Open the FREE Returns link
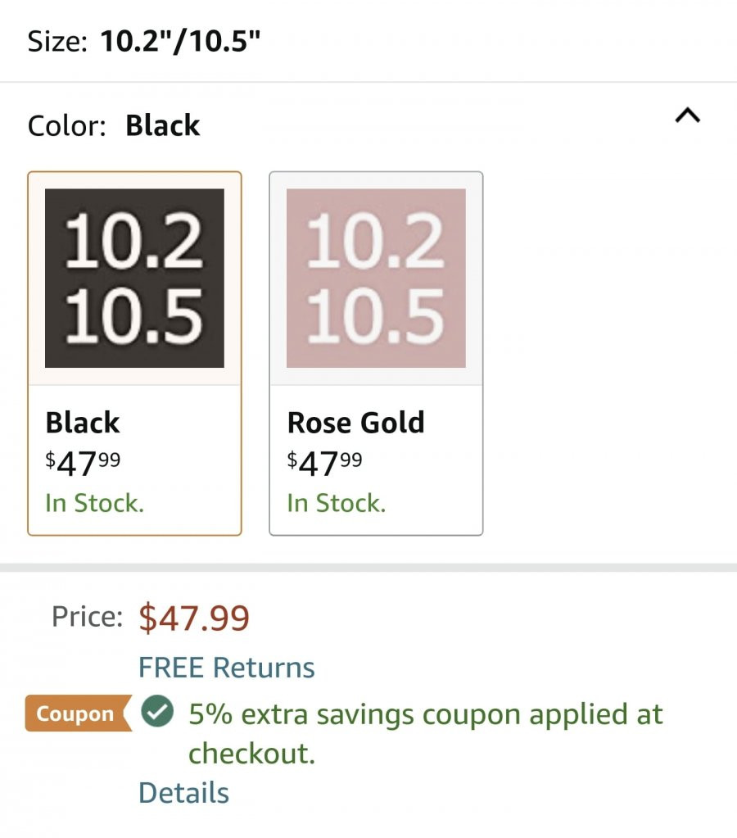This screenshot has width=737, height=838. 227,667
